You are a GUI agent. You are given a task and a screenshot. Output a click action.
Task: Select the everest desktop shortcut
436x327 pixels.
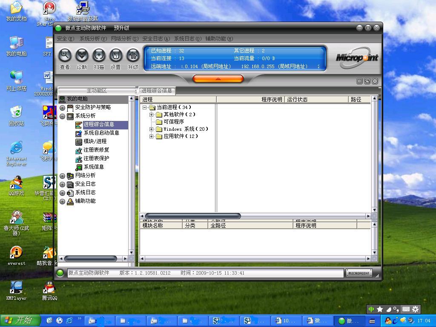(x=17, y=256)
